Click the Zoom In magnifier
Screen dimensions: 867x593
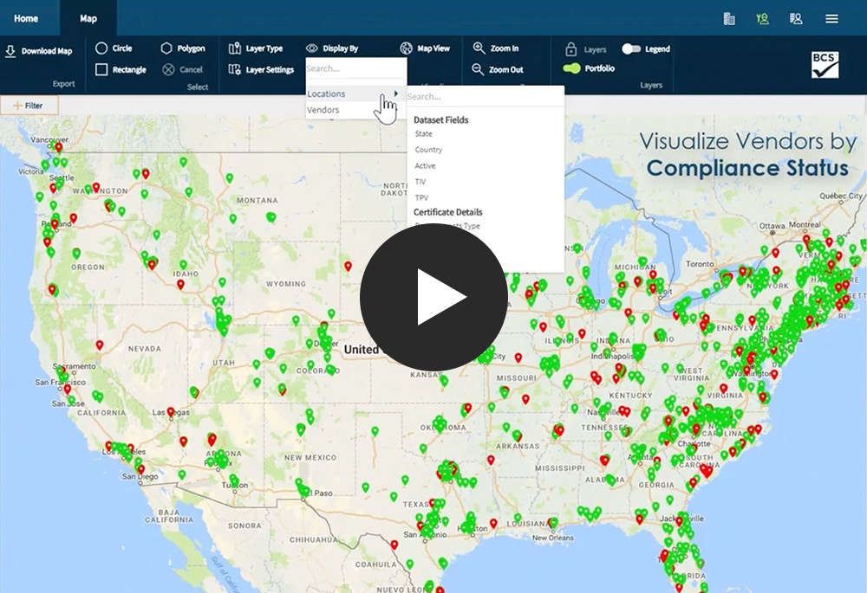point(478,48)
